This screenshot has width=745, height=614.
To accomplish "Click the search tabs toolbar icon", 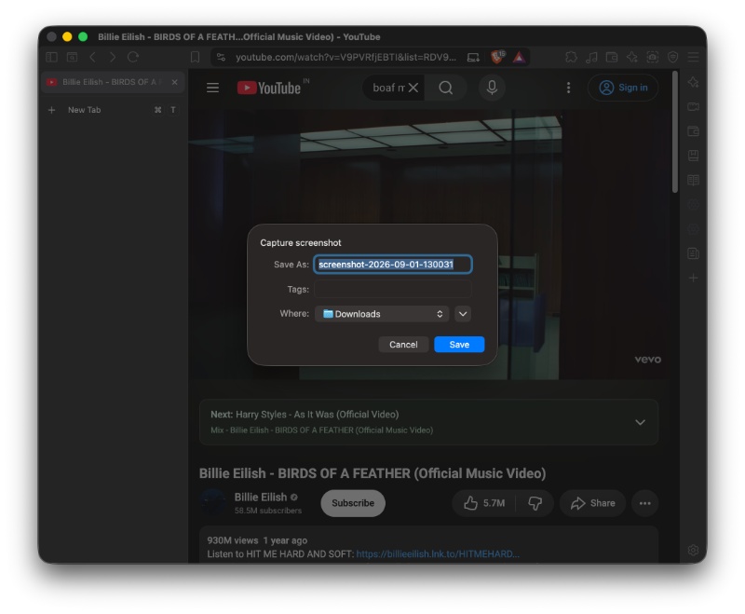I will pyautogui.click(x=72, y=57).
